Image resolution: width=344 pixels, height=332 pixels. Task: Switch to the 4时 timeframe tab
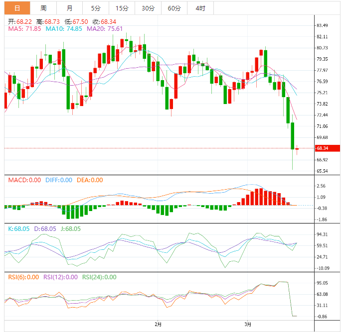pyautogui.click(x=200, y=8)
